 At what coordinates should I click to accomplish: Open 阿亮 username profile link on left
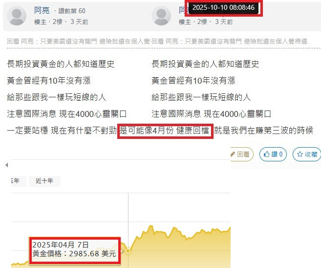(x=42, y=10)
